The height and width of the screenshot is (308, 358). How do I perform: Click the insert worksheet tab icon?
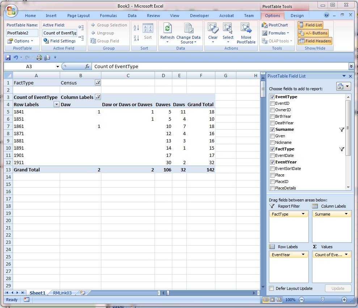click(x=83, y=293)
